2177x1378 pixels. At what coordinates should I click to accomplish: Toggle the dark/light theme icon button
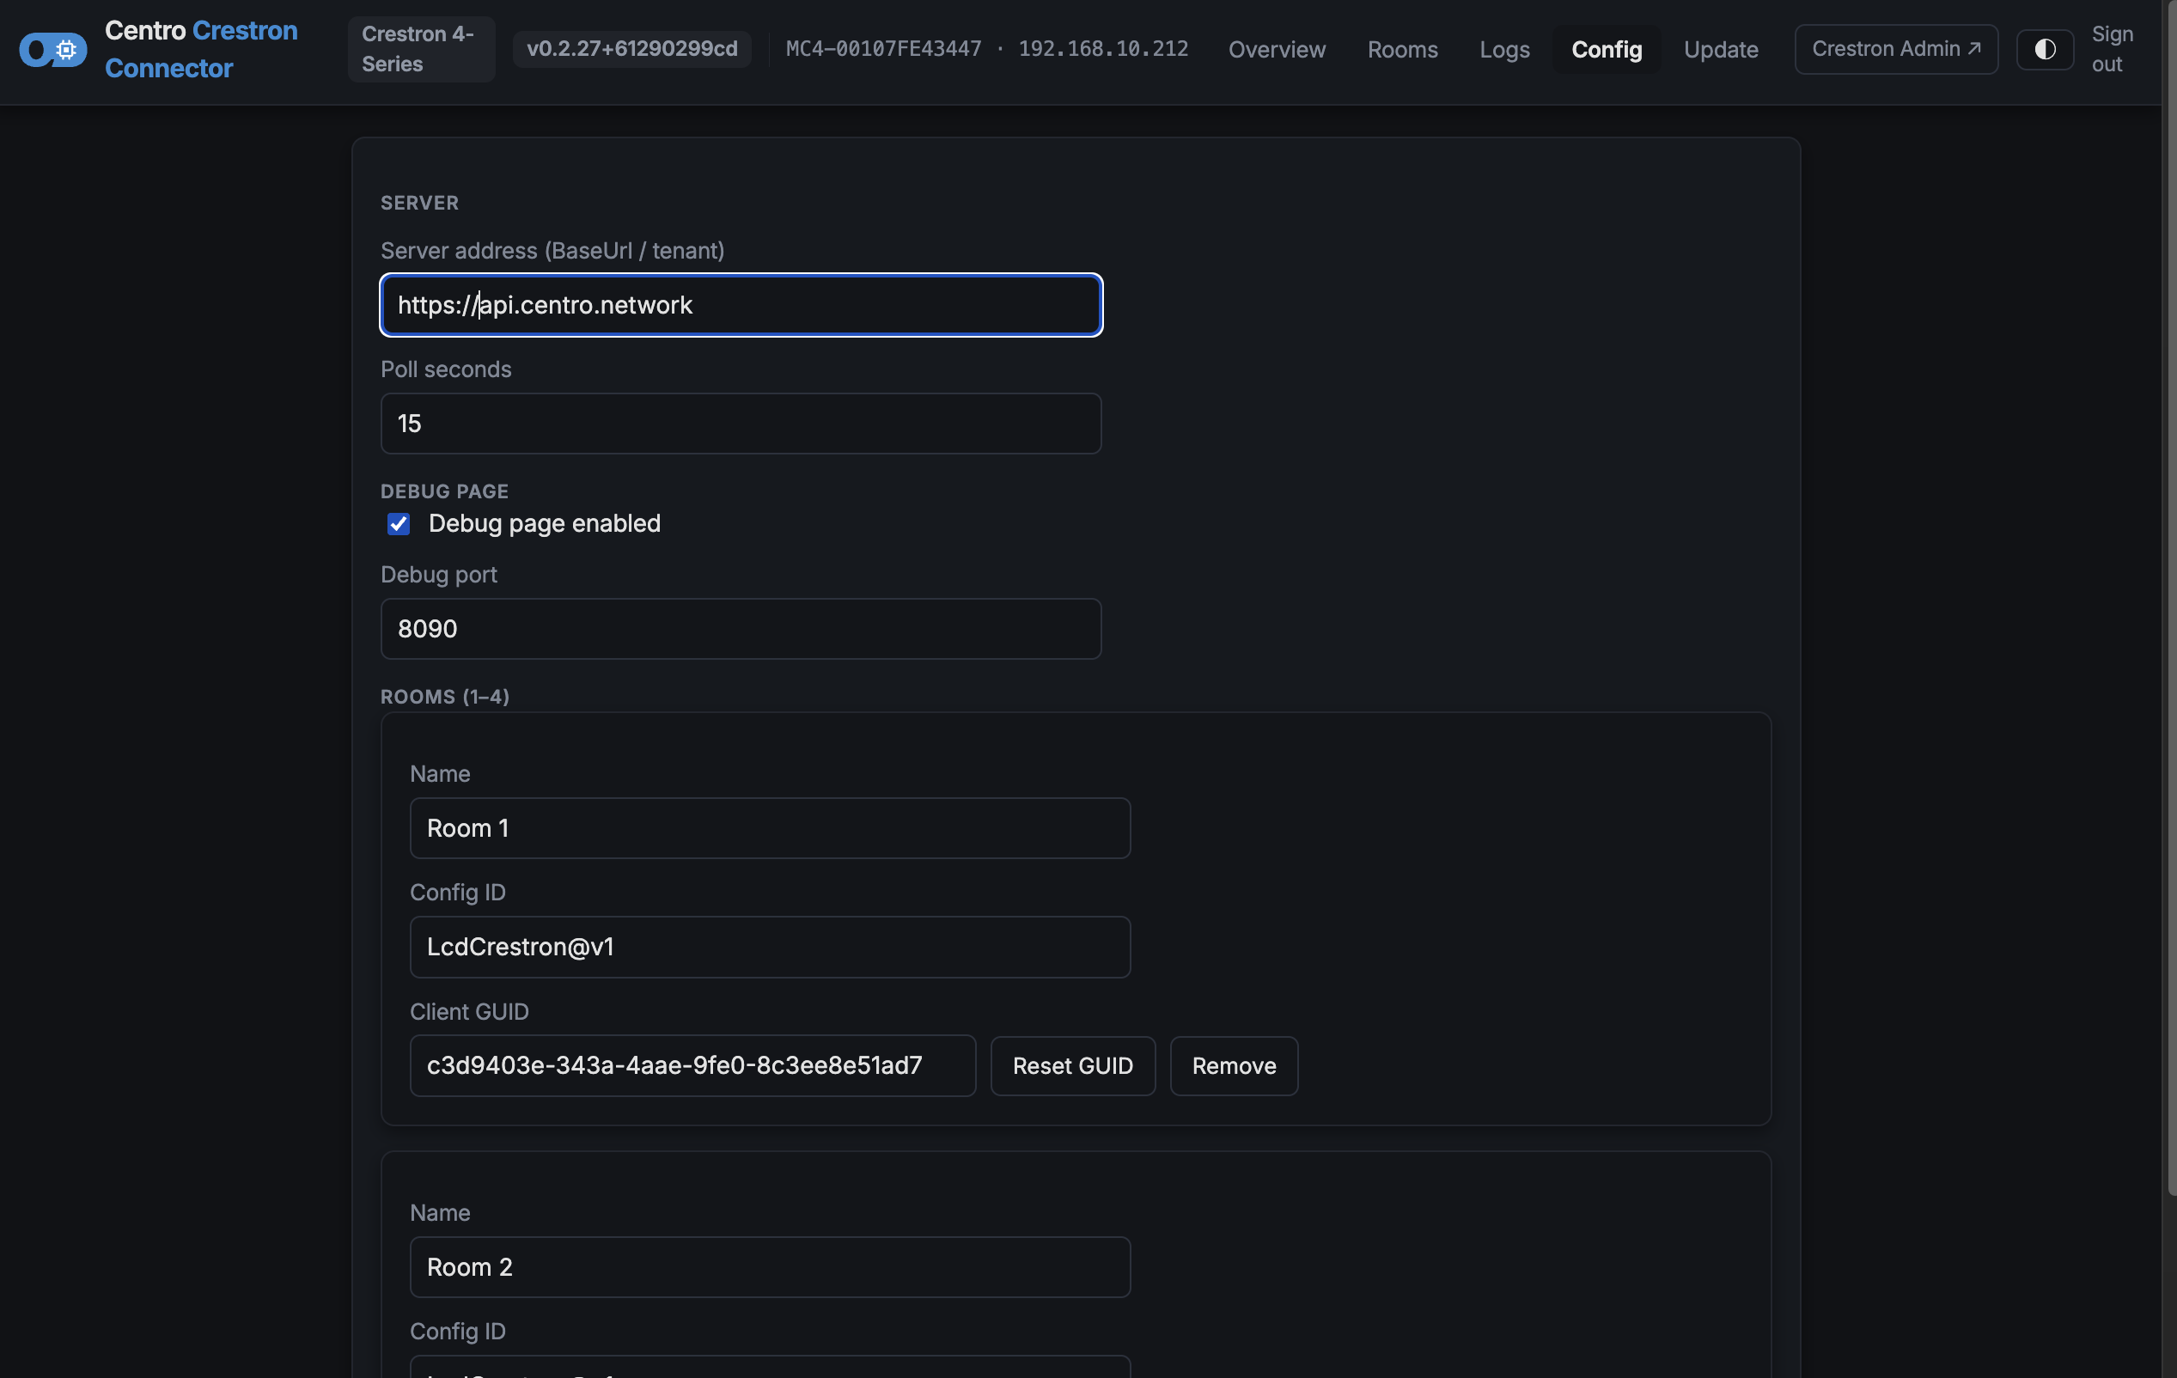click(2044, 49)
